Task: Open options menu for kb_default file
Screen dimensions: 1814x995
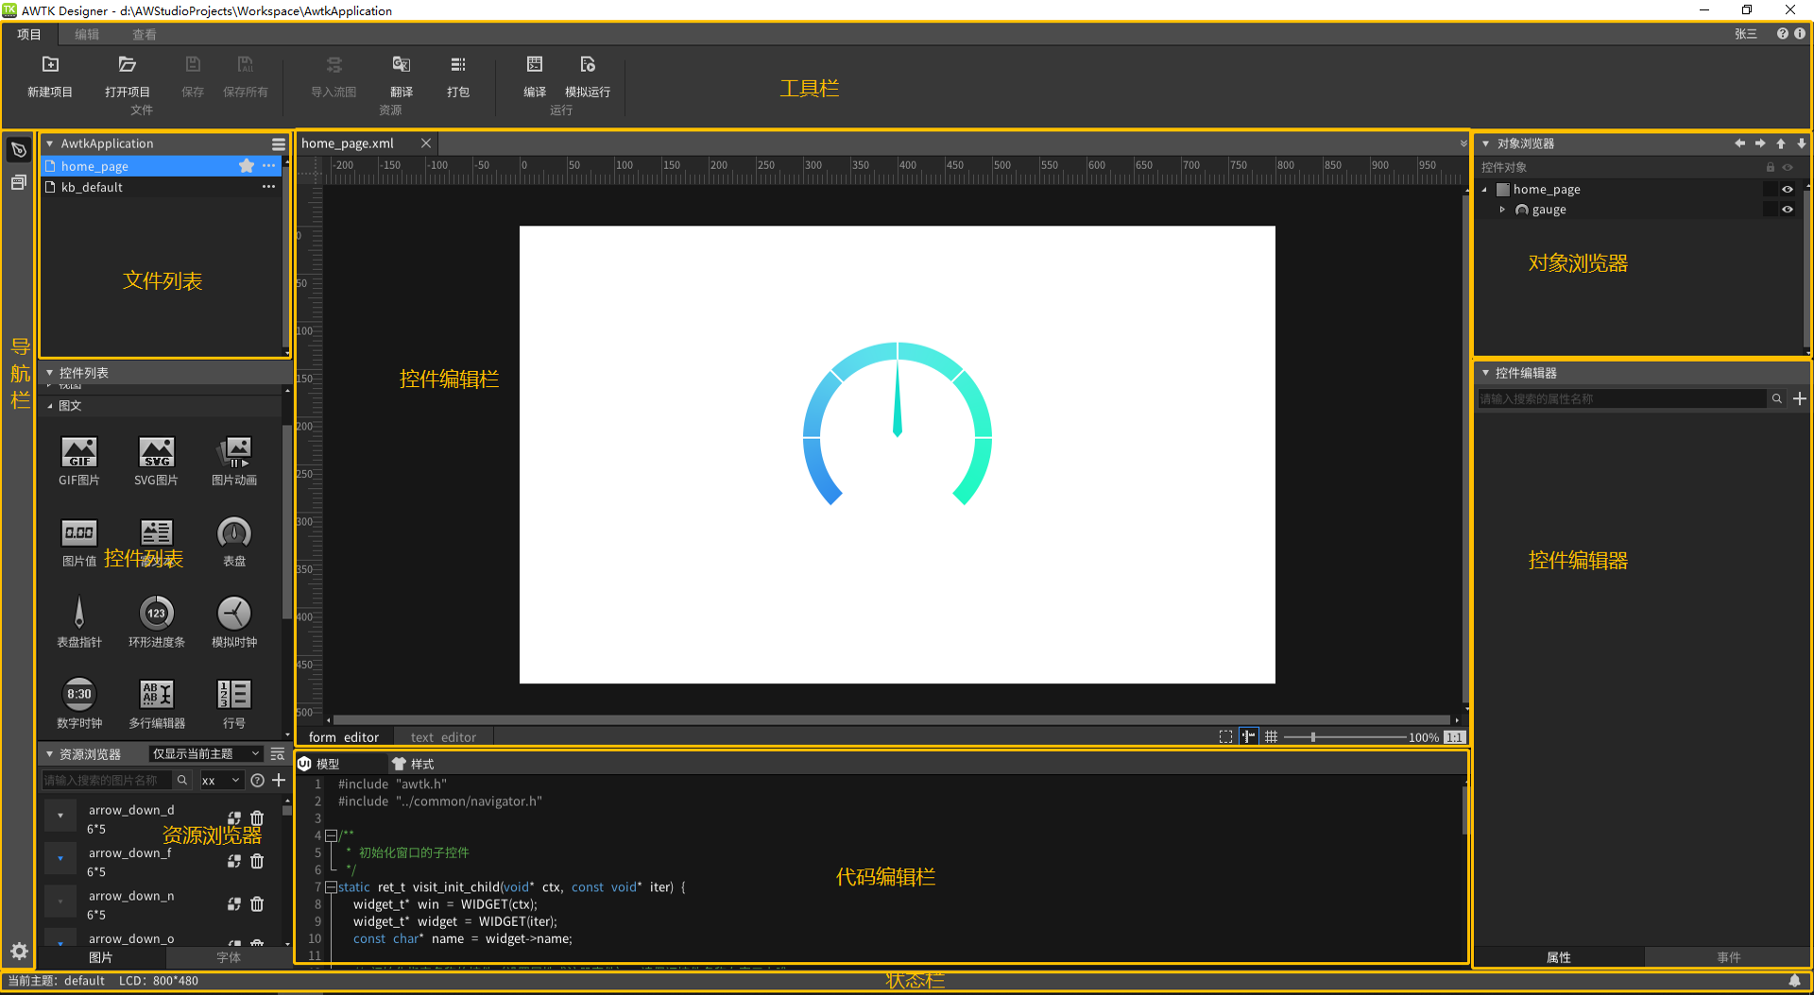Action: (x=269, y=187)
